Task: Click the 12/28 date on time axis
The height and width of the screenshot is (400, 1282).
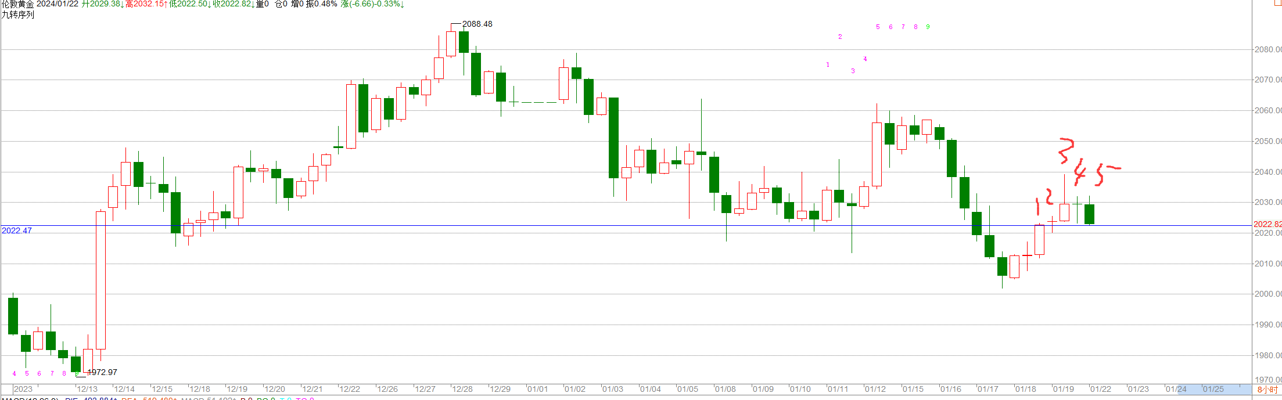Action: click(462, 389)
